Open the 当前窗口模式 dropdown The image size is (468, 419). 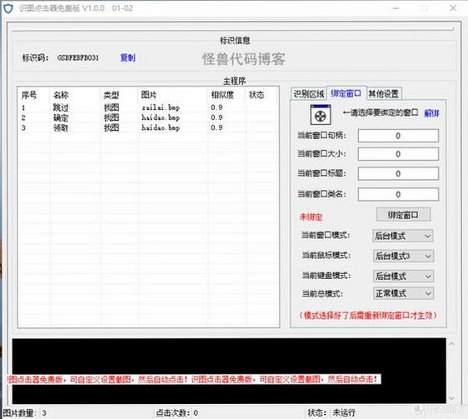[x=403, y=236]
